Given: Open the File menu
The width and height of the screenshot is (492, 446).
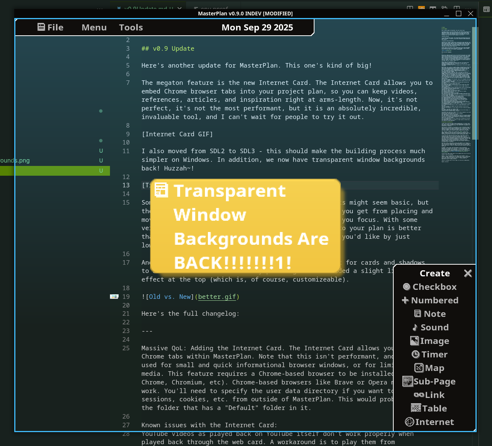Looking at the screenshot, I should click(x=51, y=27).
